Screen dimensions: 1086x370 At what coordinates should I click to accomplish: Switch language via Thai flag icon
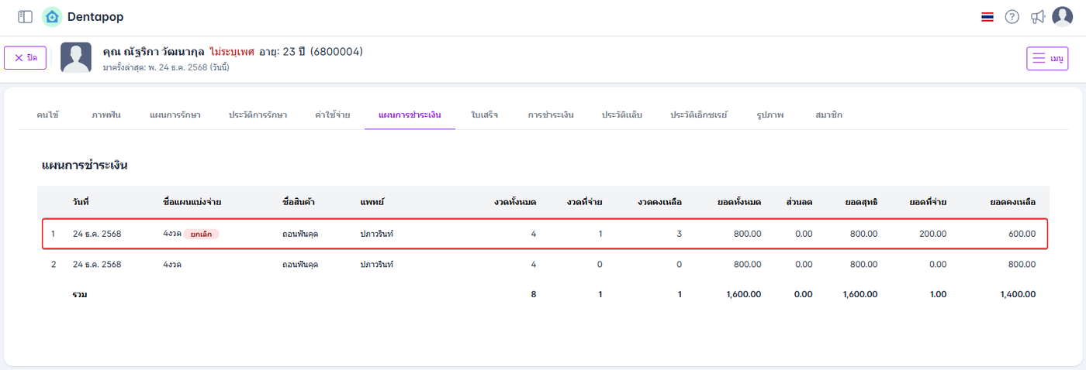(x=987, y=17)
